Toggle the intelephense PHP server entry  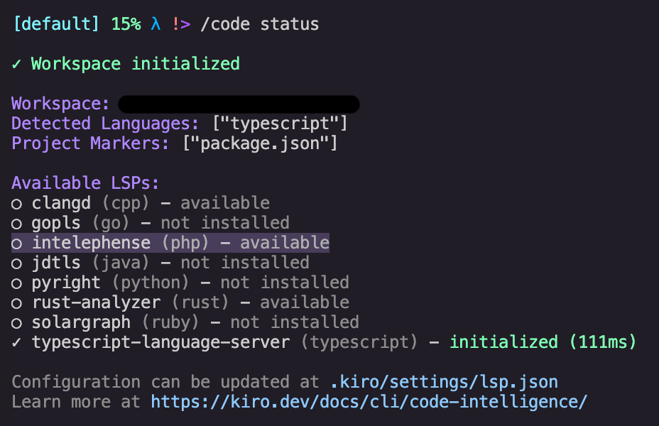(x=169, y=242)
